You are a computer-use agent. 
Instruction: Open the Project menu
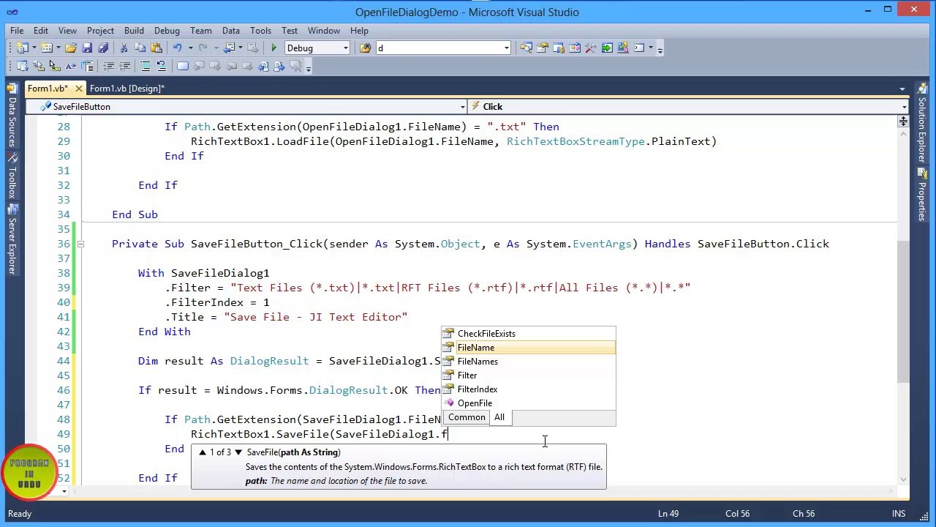pos(100,31)
